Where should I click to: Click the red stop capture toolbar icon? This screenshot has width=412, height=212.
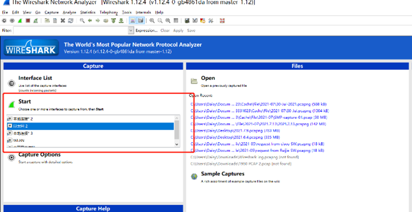pos(28,21)
